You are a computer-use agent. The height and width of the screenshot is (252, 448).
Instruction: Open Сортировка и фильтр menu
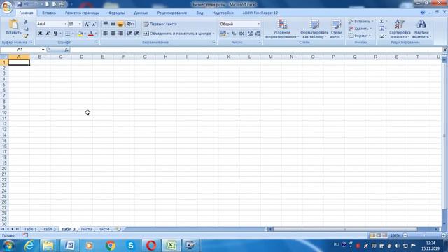[400, 29]
